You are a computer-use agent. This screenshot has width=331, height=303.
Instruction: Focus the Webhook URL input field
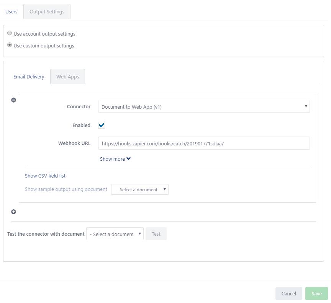pos(204,143)
